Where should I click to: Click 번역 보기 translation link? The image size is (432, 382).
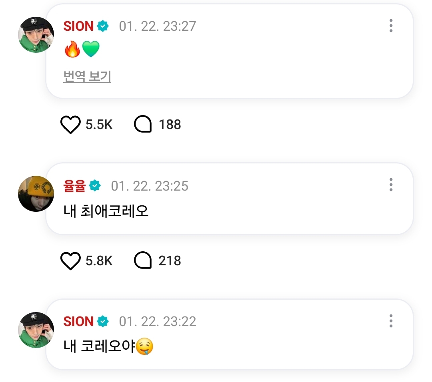(x=87, y=76)
